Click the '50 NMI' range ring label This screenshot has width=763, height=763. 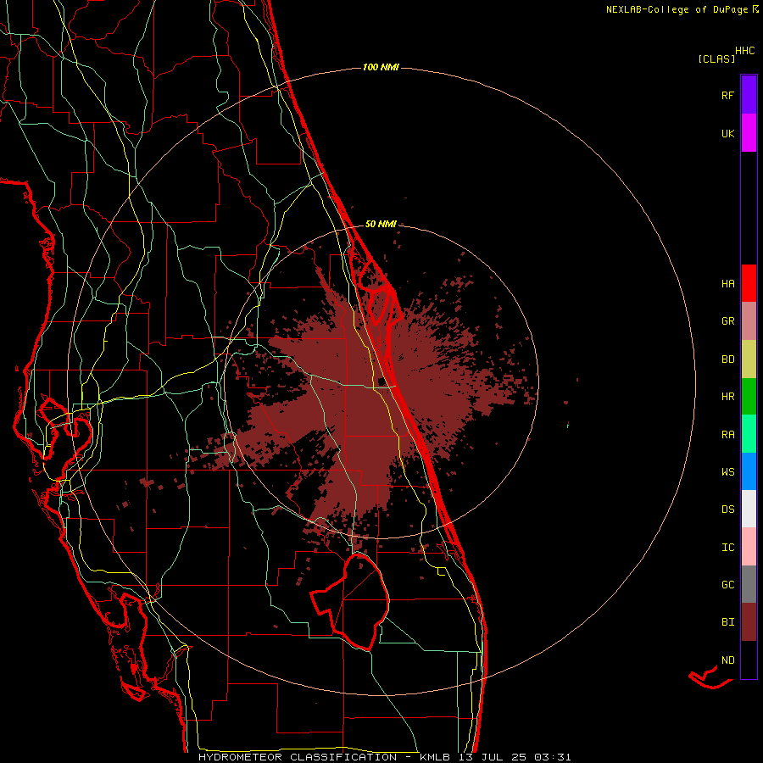pyautogui.click(x=381, y=224)
